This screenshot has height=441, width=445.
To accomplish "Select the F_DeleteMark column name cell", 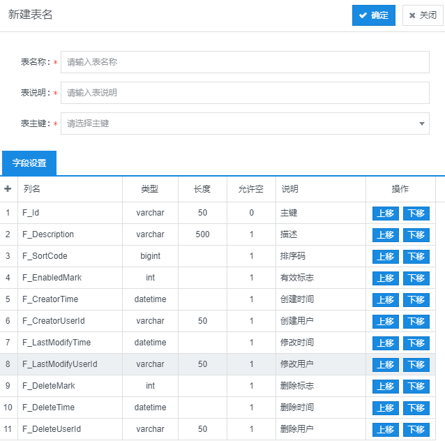I will (70, 386).
